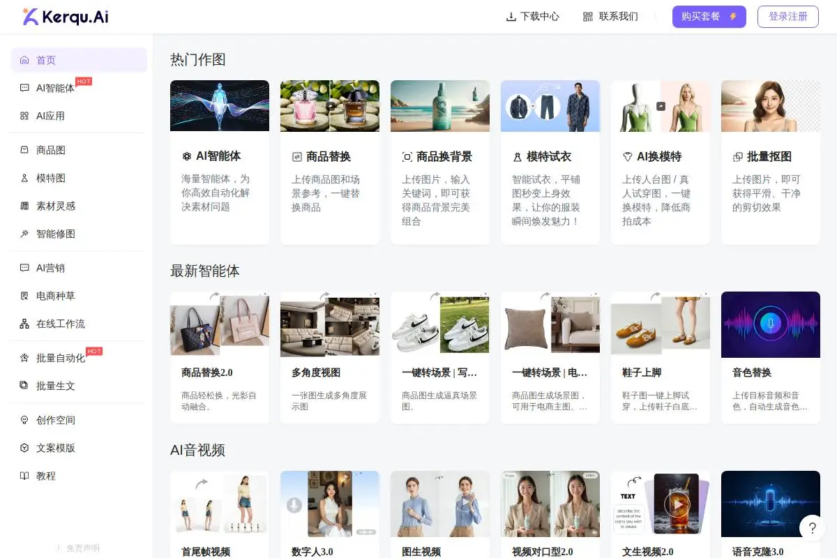Viewport: 837px width, 558px height.
Task: Open the 模特试衣 card thumbnail
Action: click(x=550, y=106)
